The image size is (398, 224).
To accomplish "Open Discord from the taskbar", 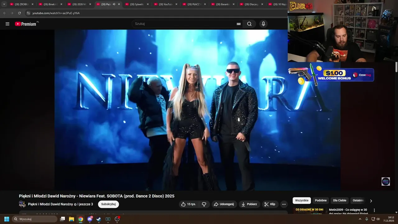I will click(90, 219).
